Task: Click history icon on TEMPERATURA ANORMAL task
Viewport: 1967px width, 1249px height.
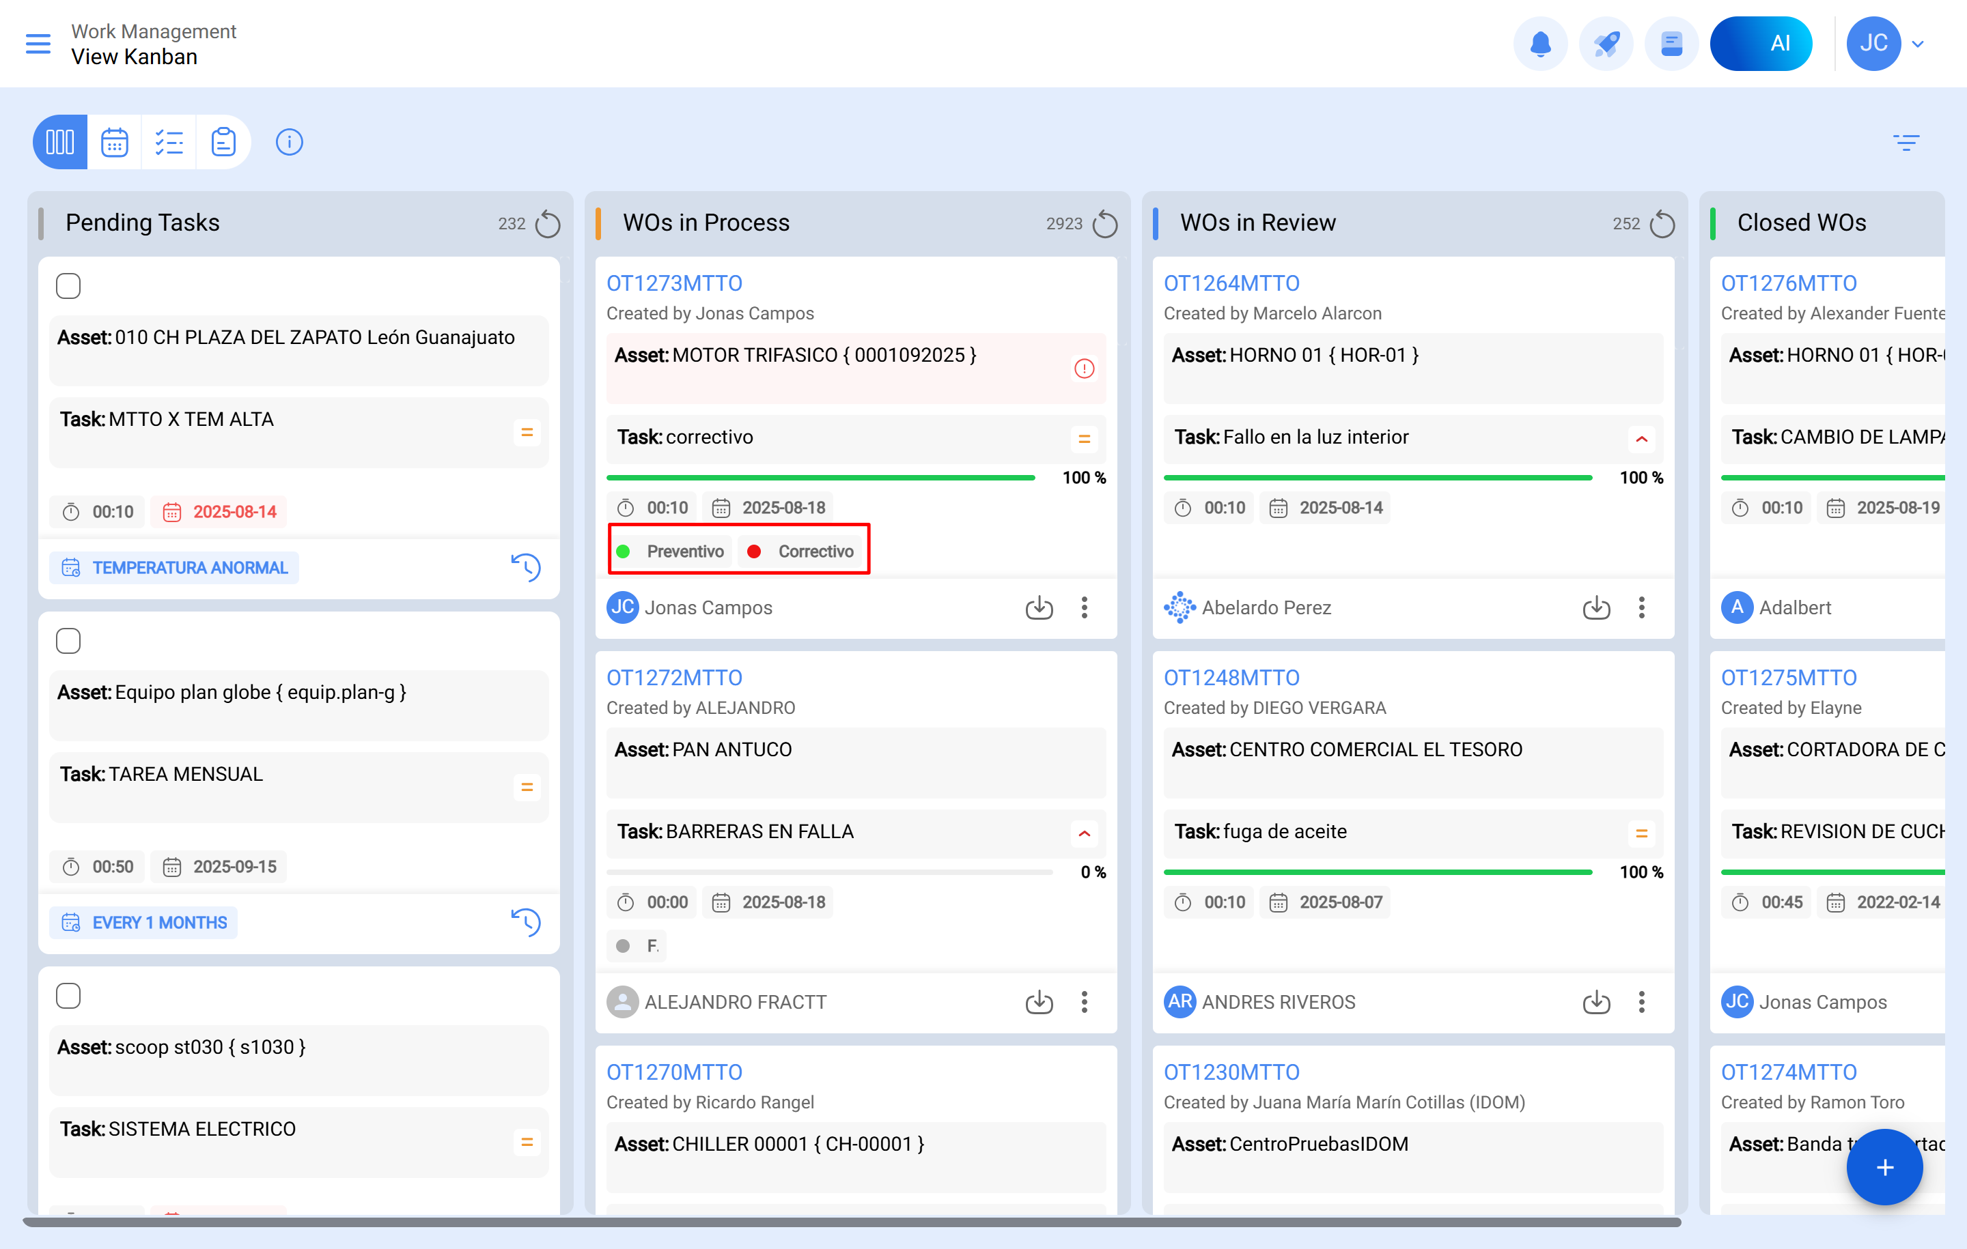Action: (x=525, y=567)
